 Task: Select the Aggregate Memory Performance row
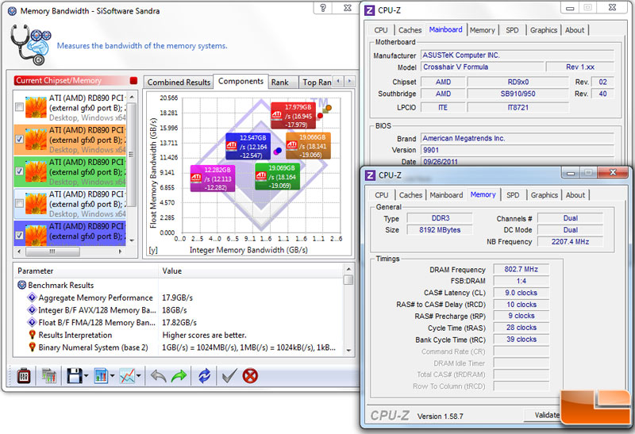[178, 298]
